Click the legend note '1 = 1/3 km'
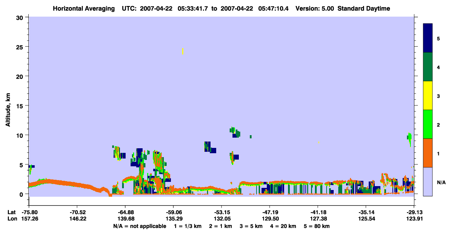 click(x=187, y=226)
